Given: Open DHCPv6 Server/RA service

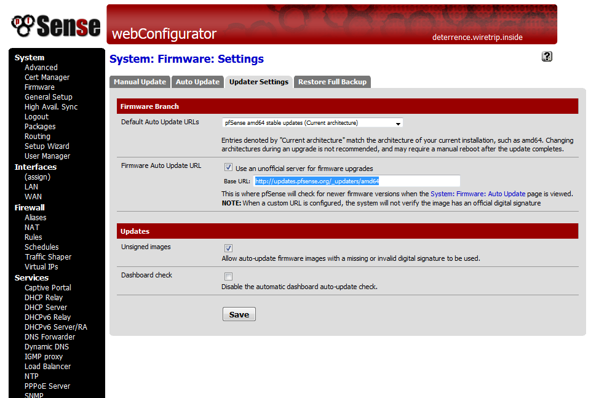Looking at the screenshot, I should [x=56, y=327].
